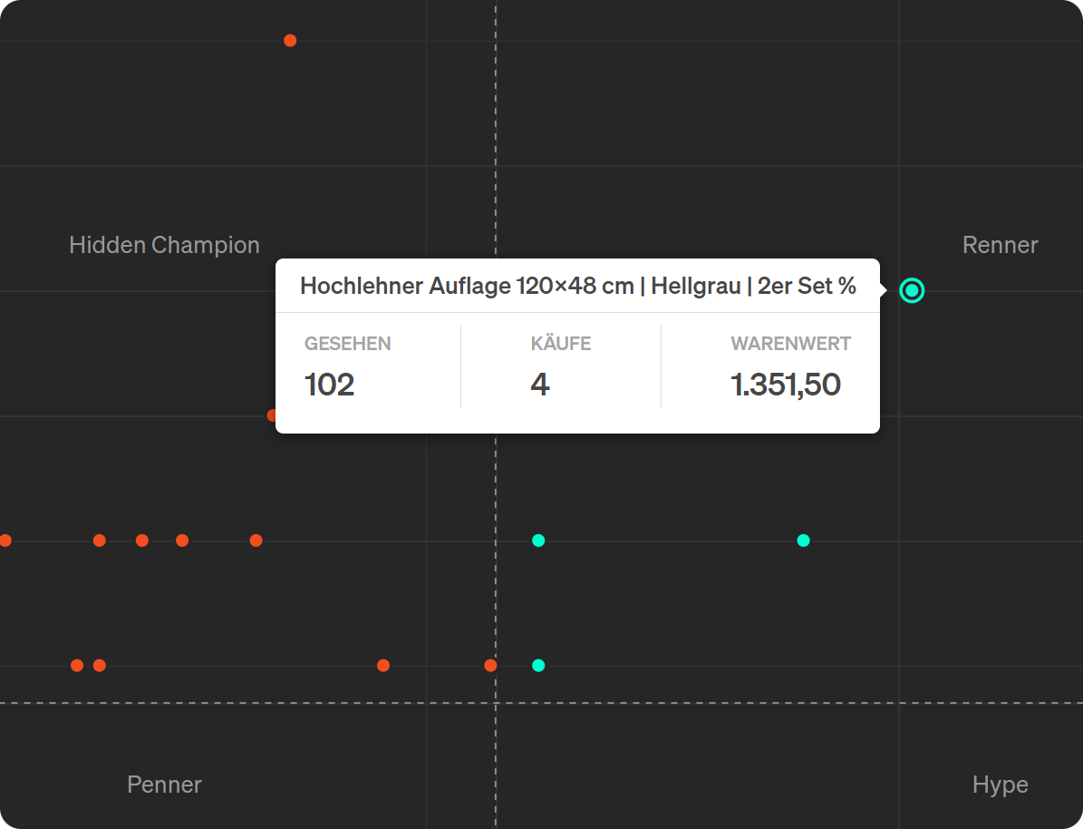Click orange dot beside vertical dashed line

coord(490,666)
